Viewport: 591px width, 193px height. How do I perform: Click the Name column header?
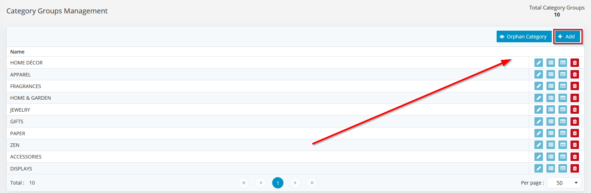point(17,52)
